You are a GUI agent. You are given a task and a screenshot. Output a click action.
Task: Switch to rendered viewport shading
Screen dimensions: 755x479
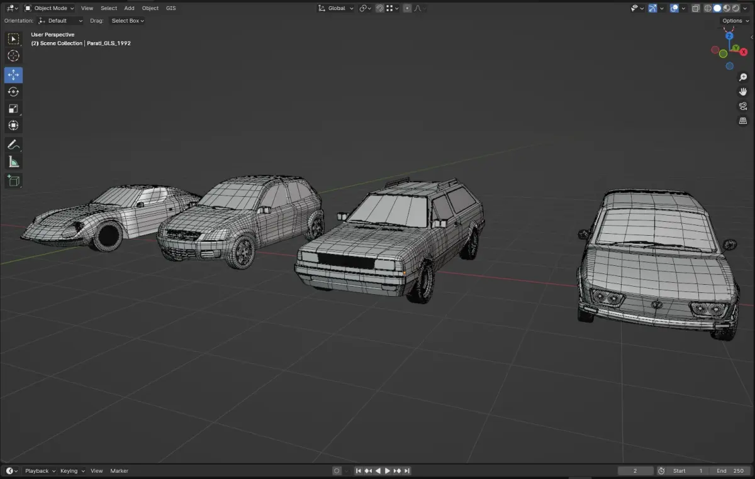tap(735, 8)
